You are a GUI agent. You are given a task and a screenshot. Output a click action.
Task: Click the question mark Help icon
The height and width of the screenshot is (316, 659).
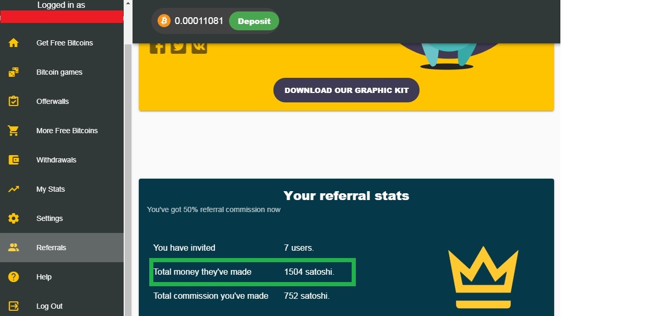tap(14, 277)
